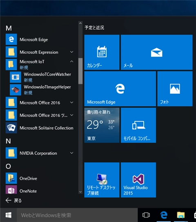Expand Microsoft Office 2016 chevron
Screen dimensions: 196x222
tap(72, 102)
